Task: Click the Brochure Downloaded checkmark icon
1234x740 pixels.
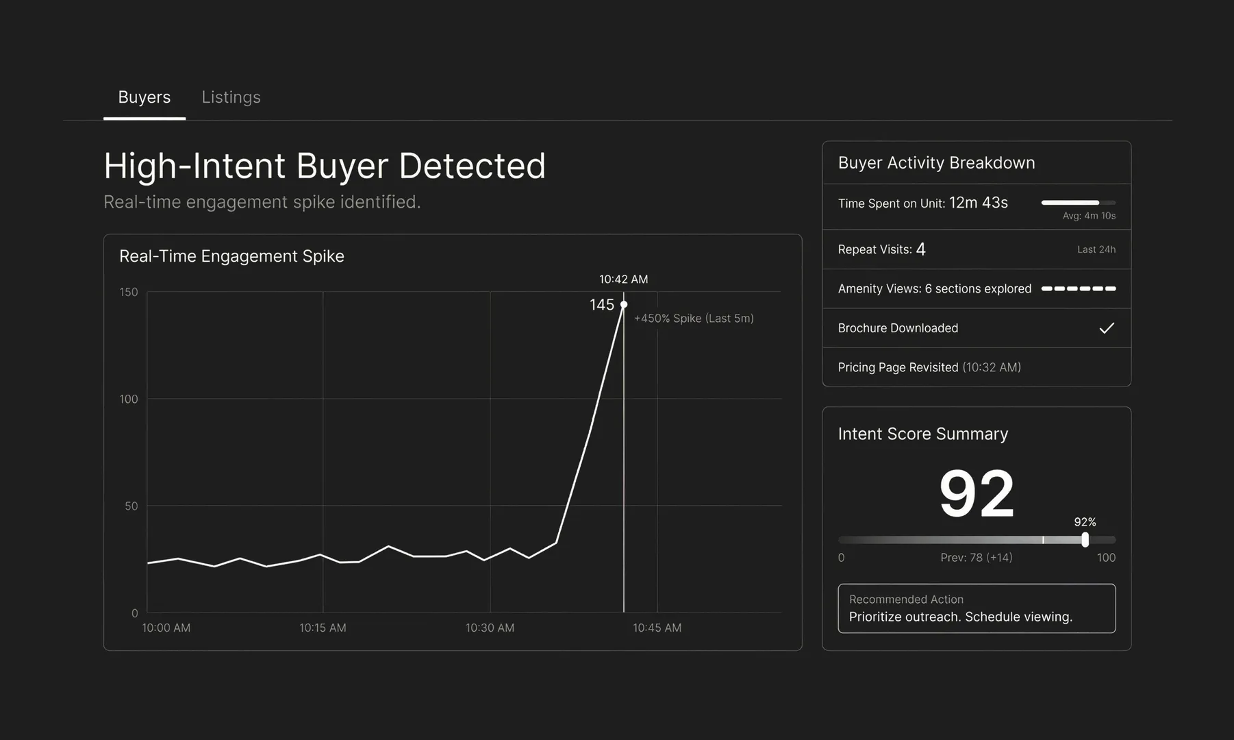Action: [x=1107, y=328]
